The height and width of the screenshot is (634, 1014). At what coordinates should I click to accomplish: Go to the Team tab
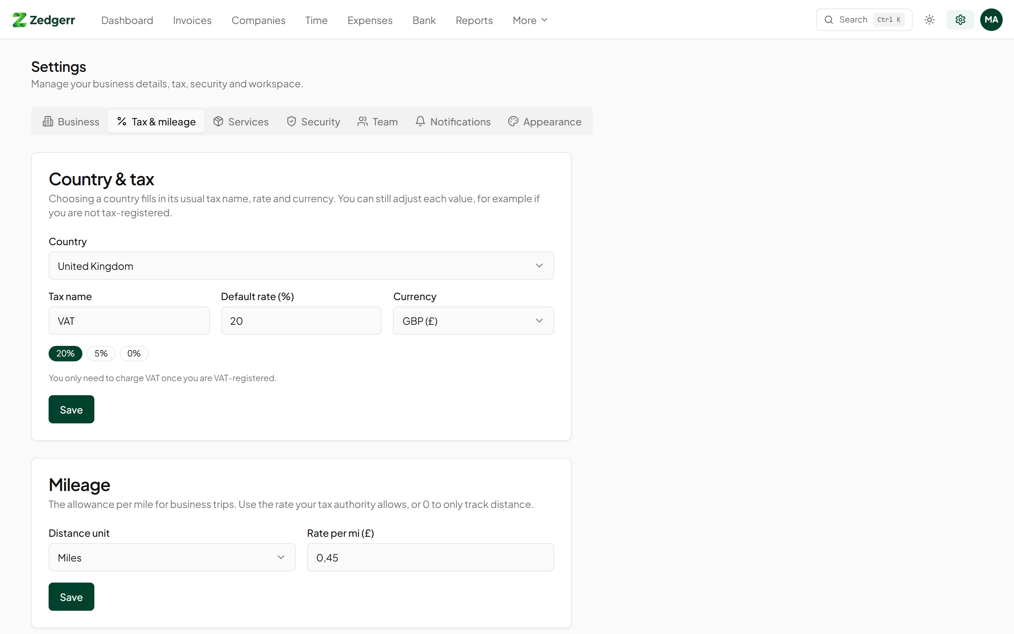click(377, 122)
